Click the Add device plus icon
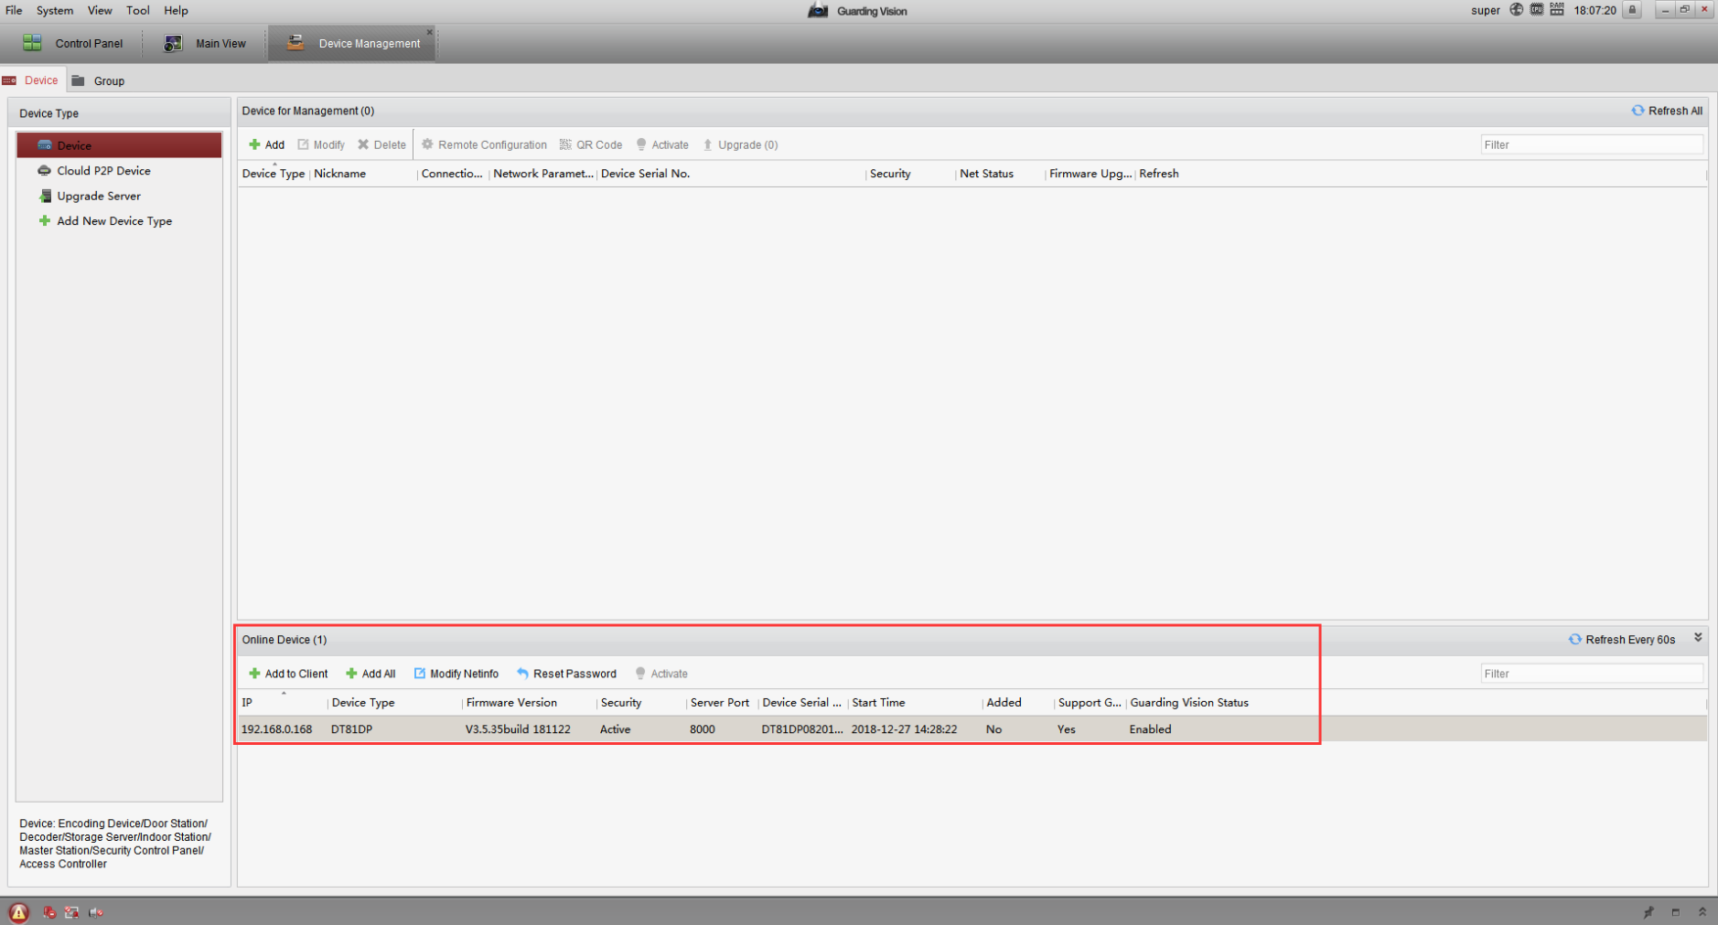 point(254,144)
